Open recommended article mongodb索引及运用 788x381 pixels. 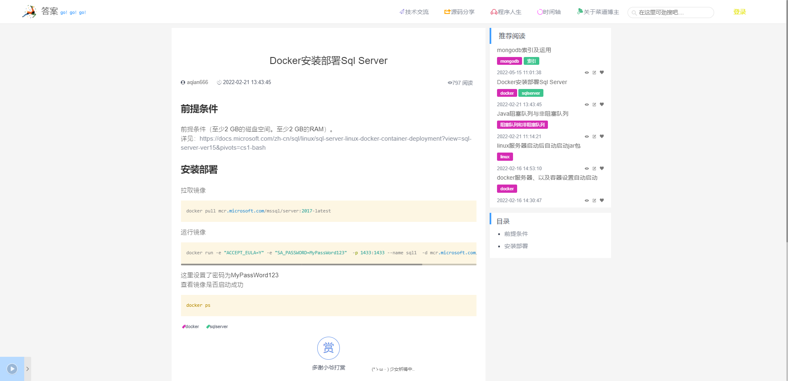coord(524,50)
